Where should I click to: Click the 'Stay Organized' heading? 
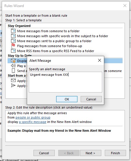pyautogui.click(x=19, y=26)
